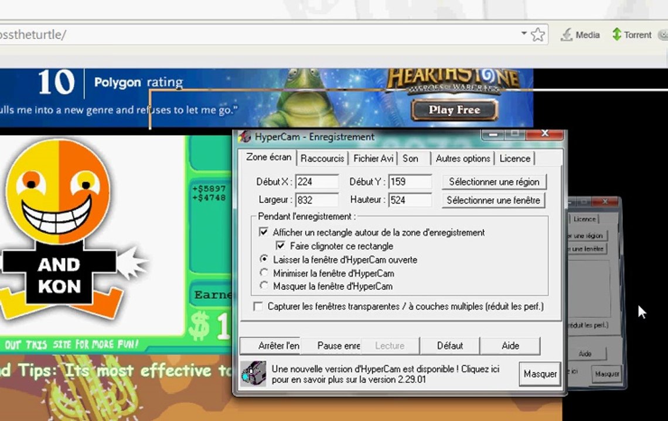Open the address bar history dropdown arrow
Image resolution: width=668 pixels, height=421 pixels.
point(524,33)
